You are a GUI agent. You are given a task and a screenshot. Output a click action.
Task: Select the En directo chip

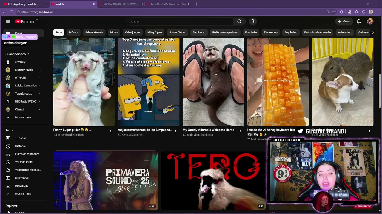point(199,32)
